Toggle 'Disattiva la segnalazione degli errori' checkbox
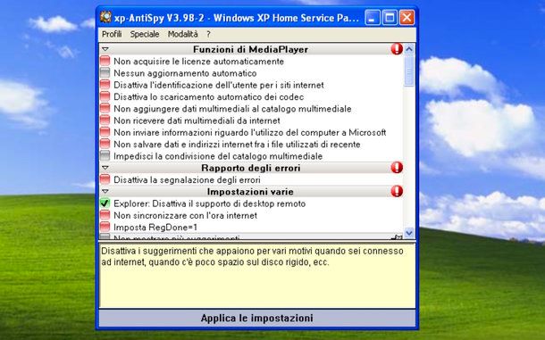The image size is (545, 340). click(x=105, y=179)
